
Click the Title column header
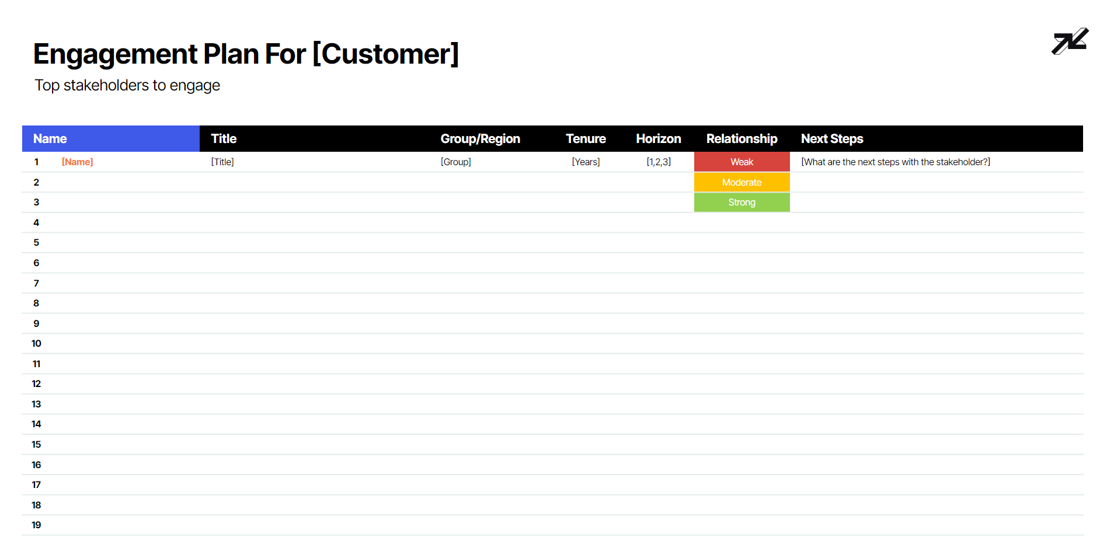click(x=224, y=139)
